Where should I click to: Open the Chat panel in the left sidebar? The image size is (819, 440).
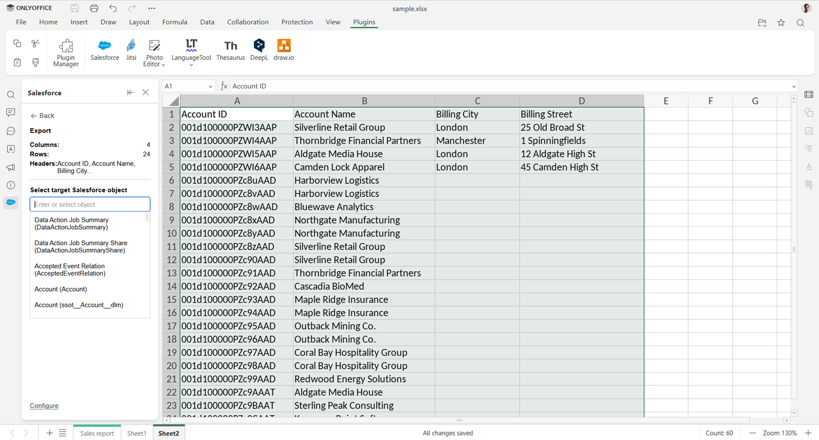pos(11,131)
